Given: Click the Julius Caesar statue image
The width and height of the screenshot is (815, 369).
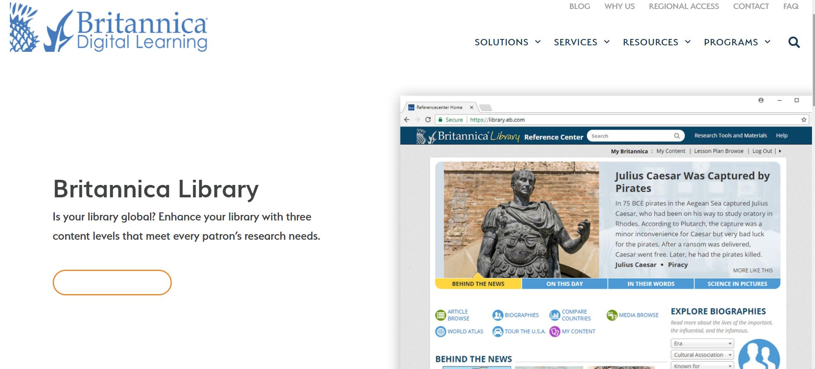Looking at the screenshot, I should point(521,220).
